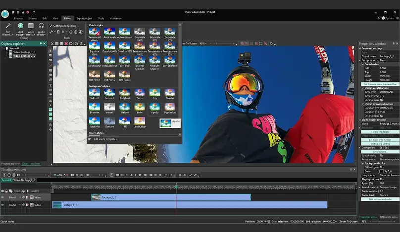
Task: Open the Scenes menu tab
Action: (33, 19)
